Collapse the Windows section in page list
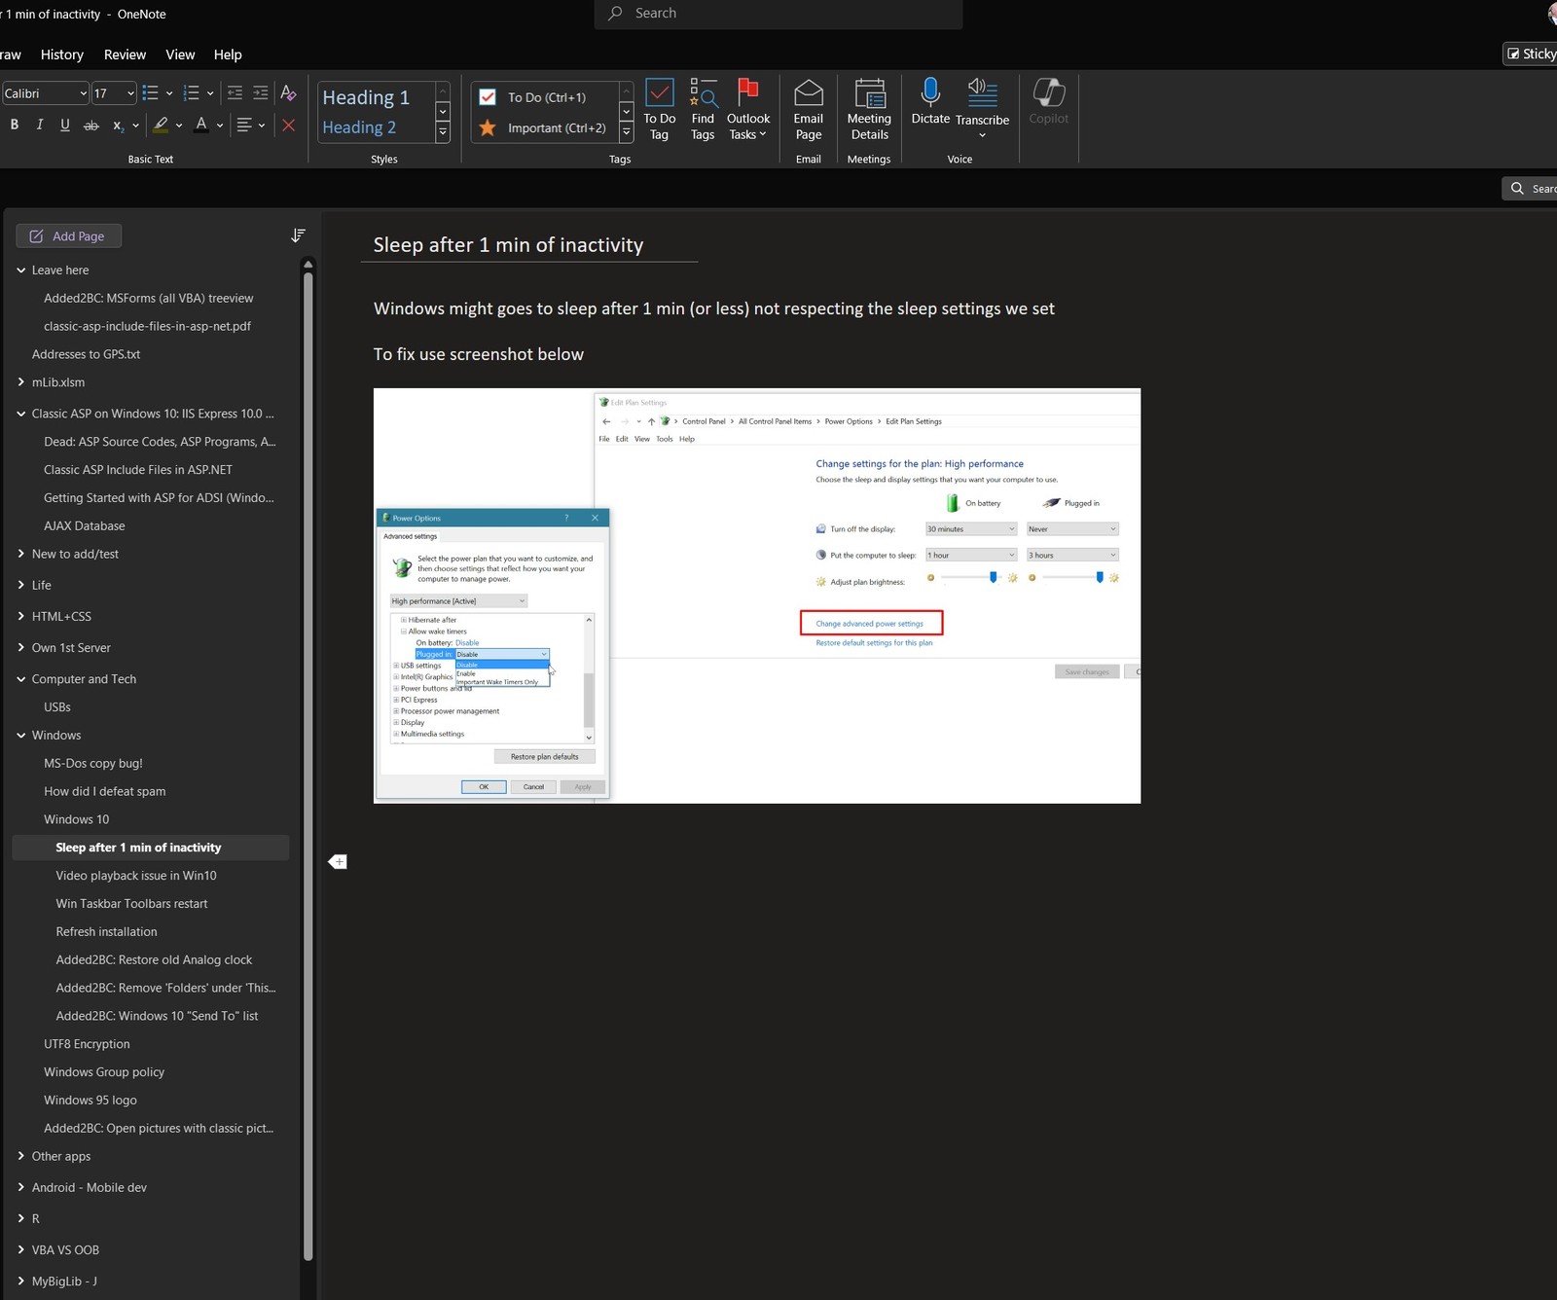The image size is (1557, 1300). point(21,736)
